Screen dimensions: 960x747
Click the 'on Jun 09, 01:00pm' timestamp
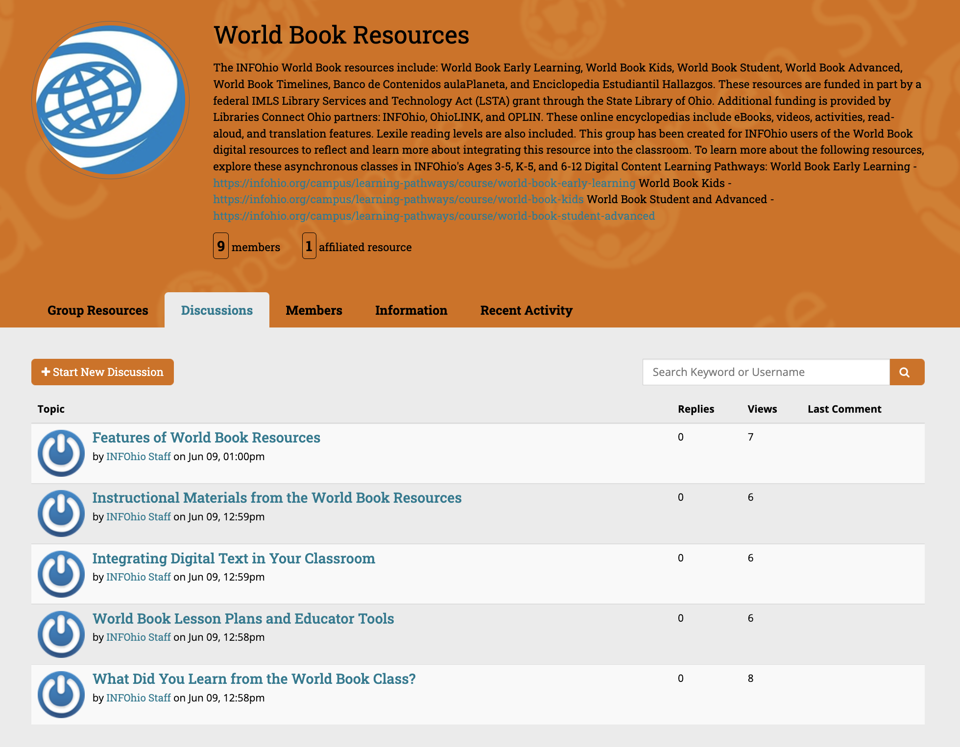(219, 457)
